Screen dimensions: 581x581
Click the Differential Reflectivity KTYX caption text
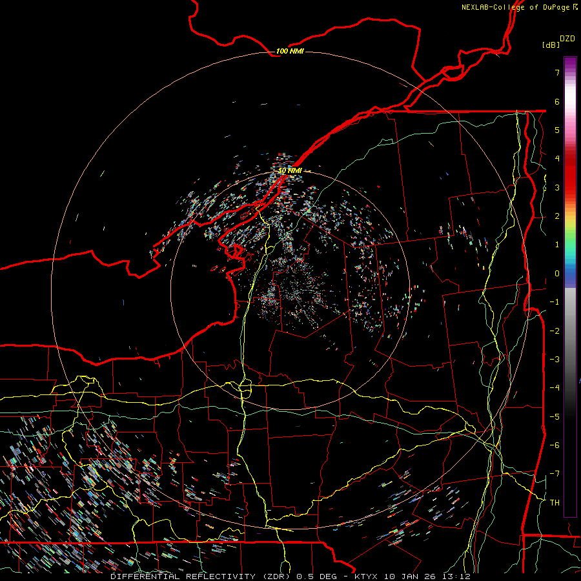click(290, 576)
